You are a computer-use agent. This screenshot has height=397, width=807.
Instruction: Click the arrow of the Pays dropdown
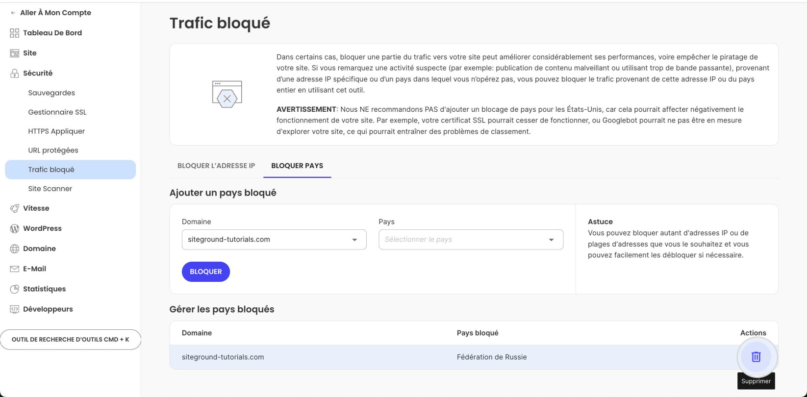[x=551, y=240]
